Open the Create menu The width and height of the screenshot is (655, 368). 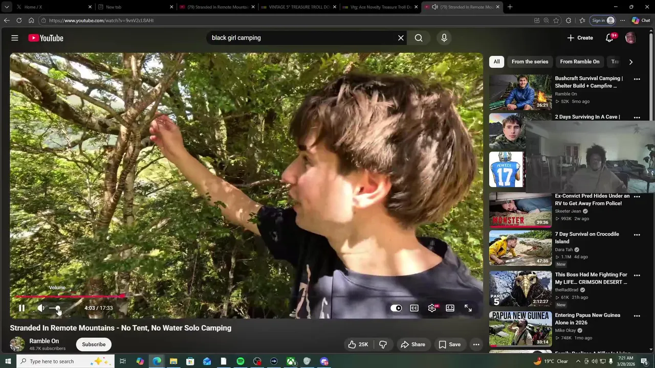(580, 38)
